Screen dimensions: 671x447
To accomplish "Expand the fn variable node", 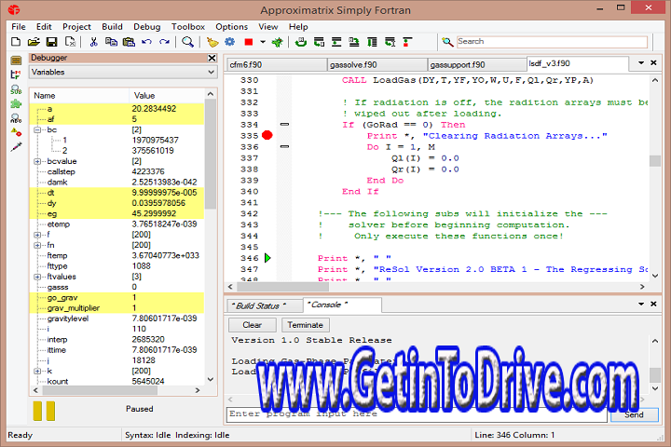I will click(x=37, y=245).
